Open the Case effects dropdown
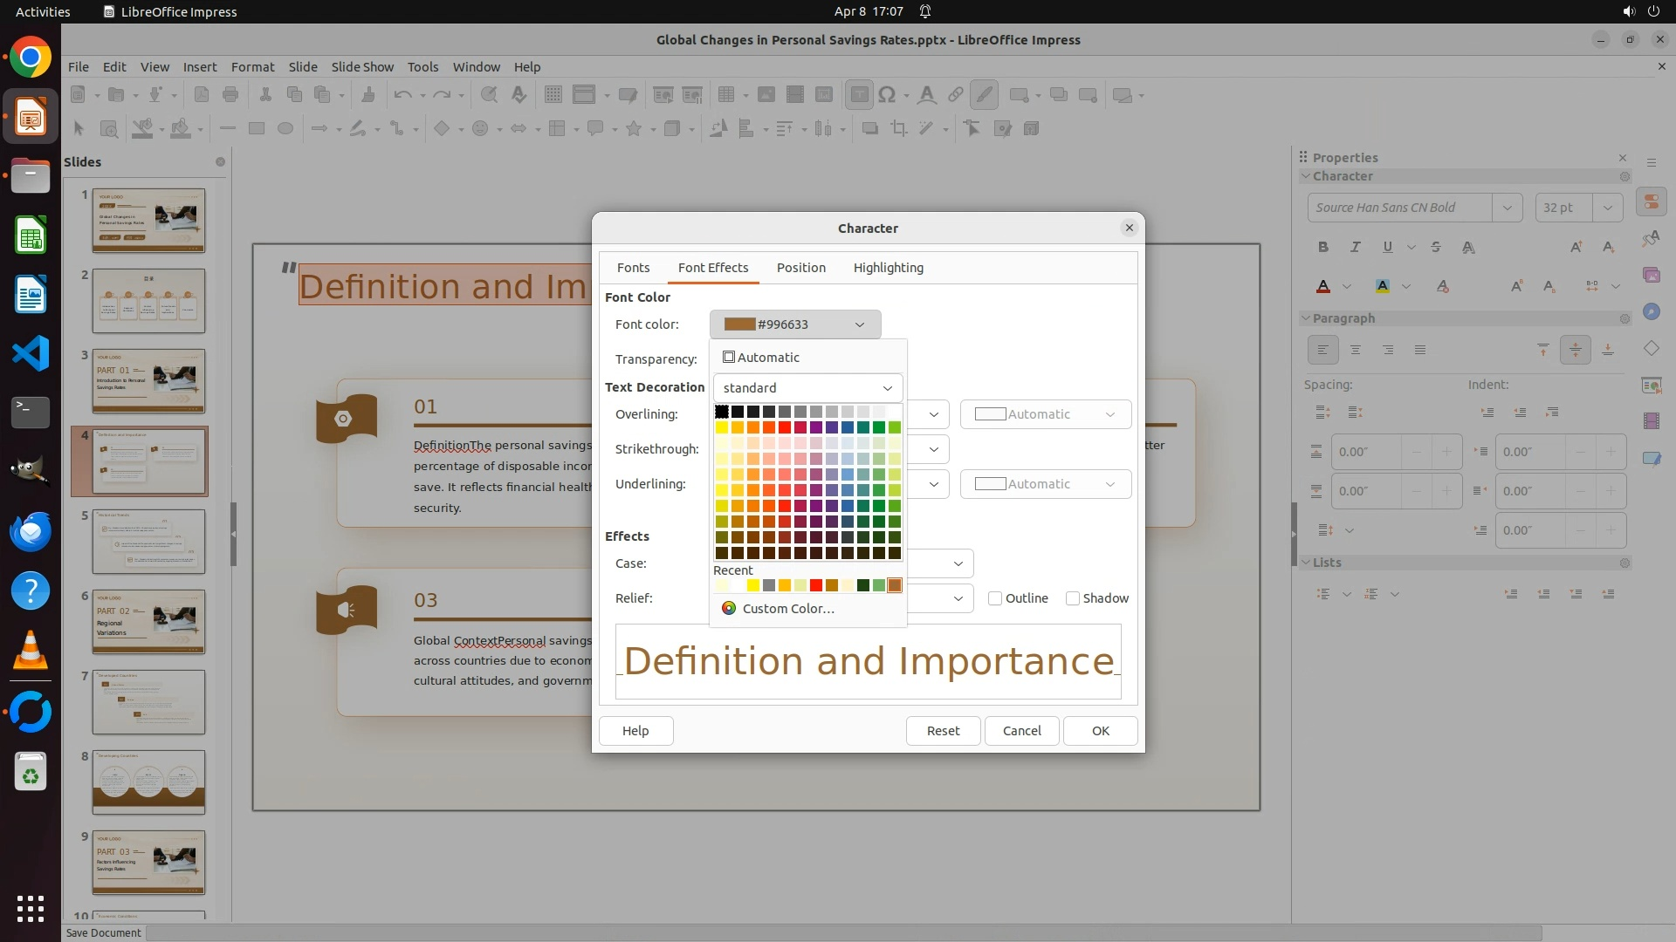This screenshot has width=1676, height=942. point(958,563)
